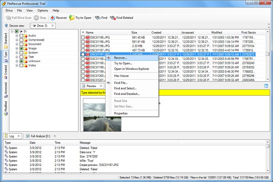This screenshot has width=273, height=182.
Task: Open the Options menu
Action: (43, 10)
